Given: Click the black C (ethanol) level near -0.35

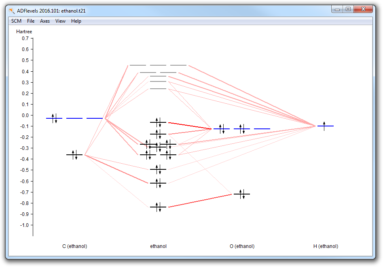Looking at the screenshot, I should (74, 155).
